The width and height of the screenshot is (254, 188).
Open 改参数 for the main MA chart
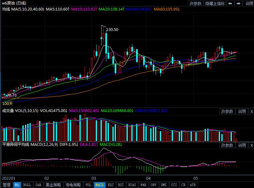195,4
